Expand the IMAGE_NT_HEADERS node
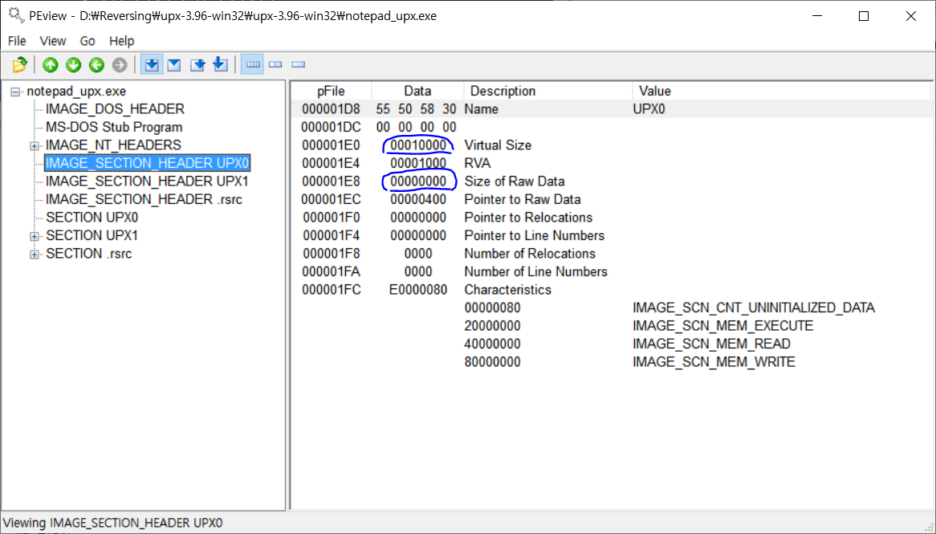936x534 pixels. pyautogui.click(x=35, y=145)
